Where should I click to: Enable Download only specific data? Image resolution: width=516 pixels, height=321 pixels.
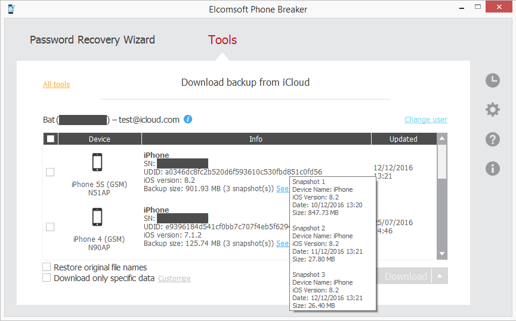click(47, 278)
